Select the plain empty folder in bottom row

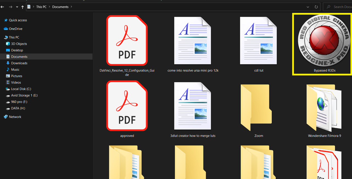coord(191,162)
